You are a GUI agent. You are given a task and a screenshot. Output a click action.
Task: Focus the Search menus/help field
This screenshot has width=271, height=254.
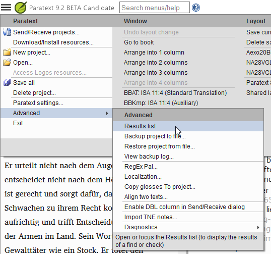(155, 8)
